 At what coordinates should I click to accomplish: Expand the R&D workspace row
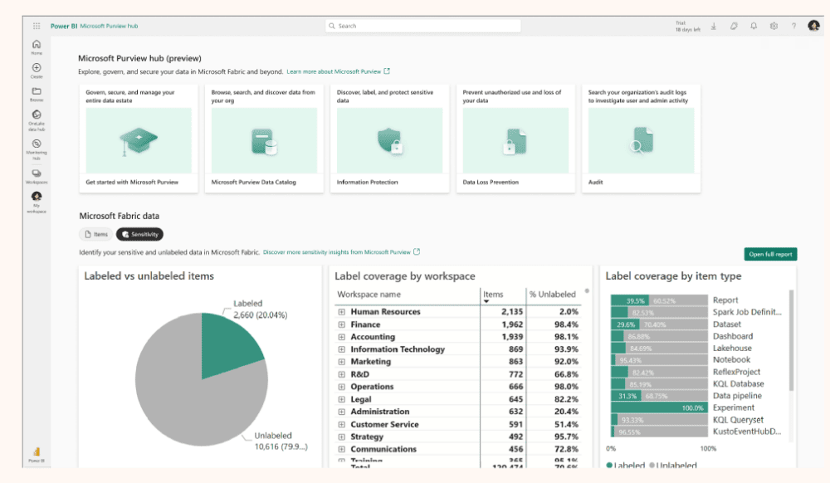[x=342, y=374]
